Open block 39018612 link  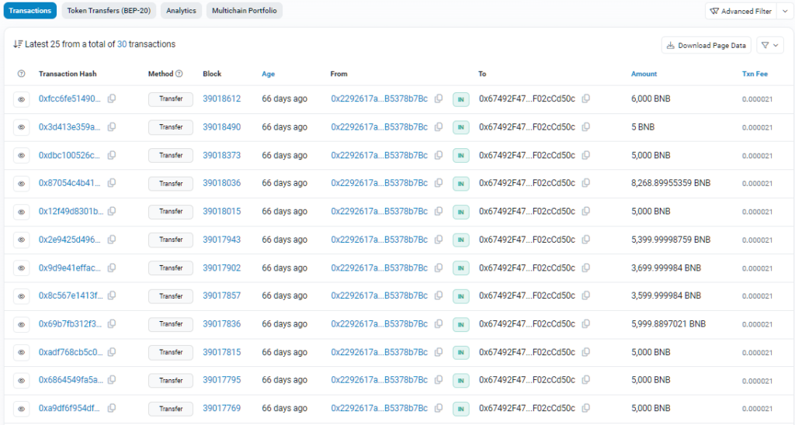click(221, 98)
